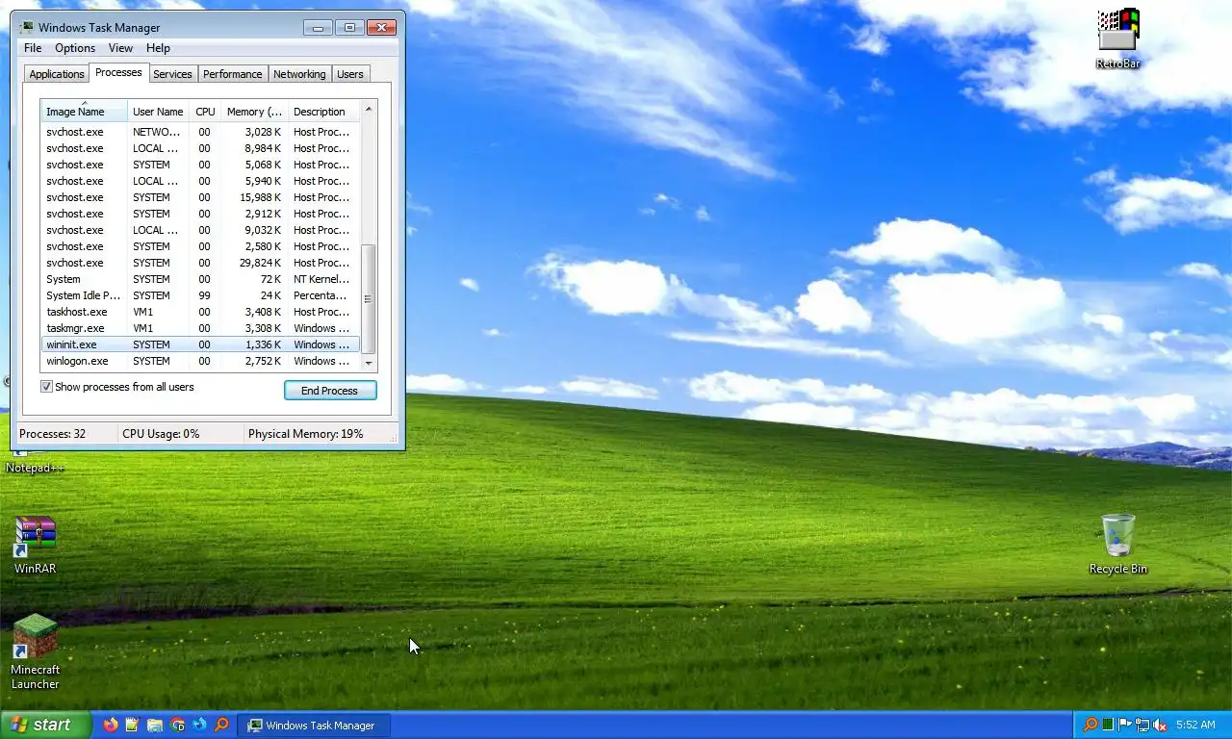Select the svchost.exe row using 5,068 K

tap(200, 165)
